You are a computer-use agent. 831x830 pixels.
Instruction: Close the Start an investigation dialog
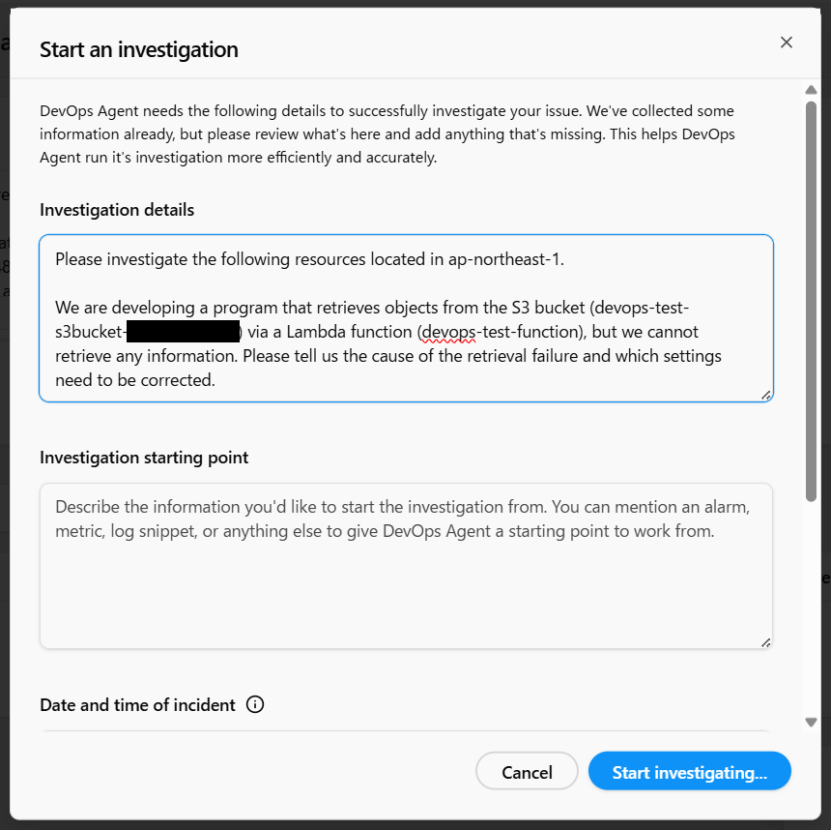(x=786, y=42)
